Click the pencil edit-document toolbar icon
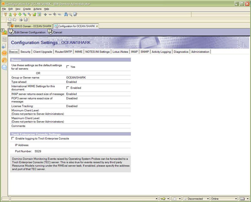Screen dimensions: 251x202 click(75, 15)
